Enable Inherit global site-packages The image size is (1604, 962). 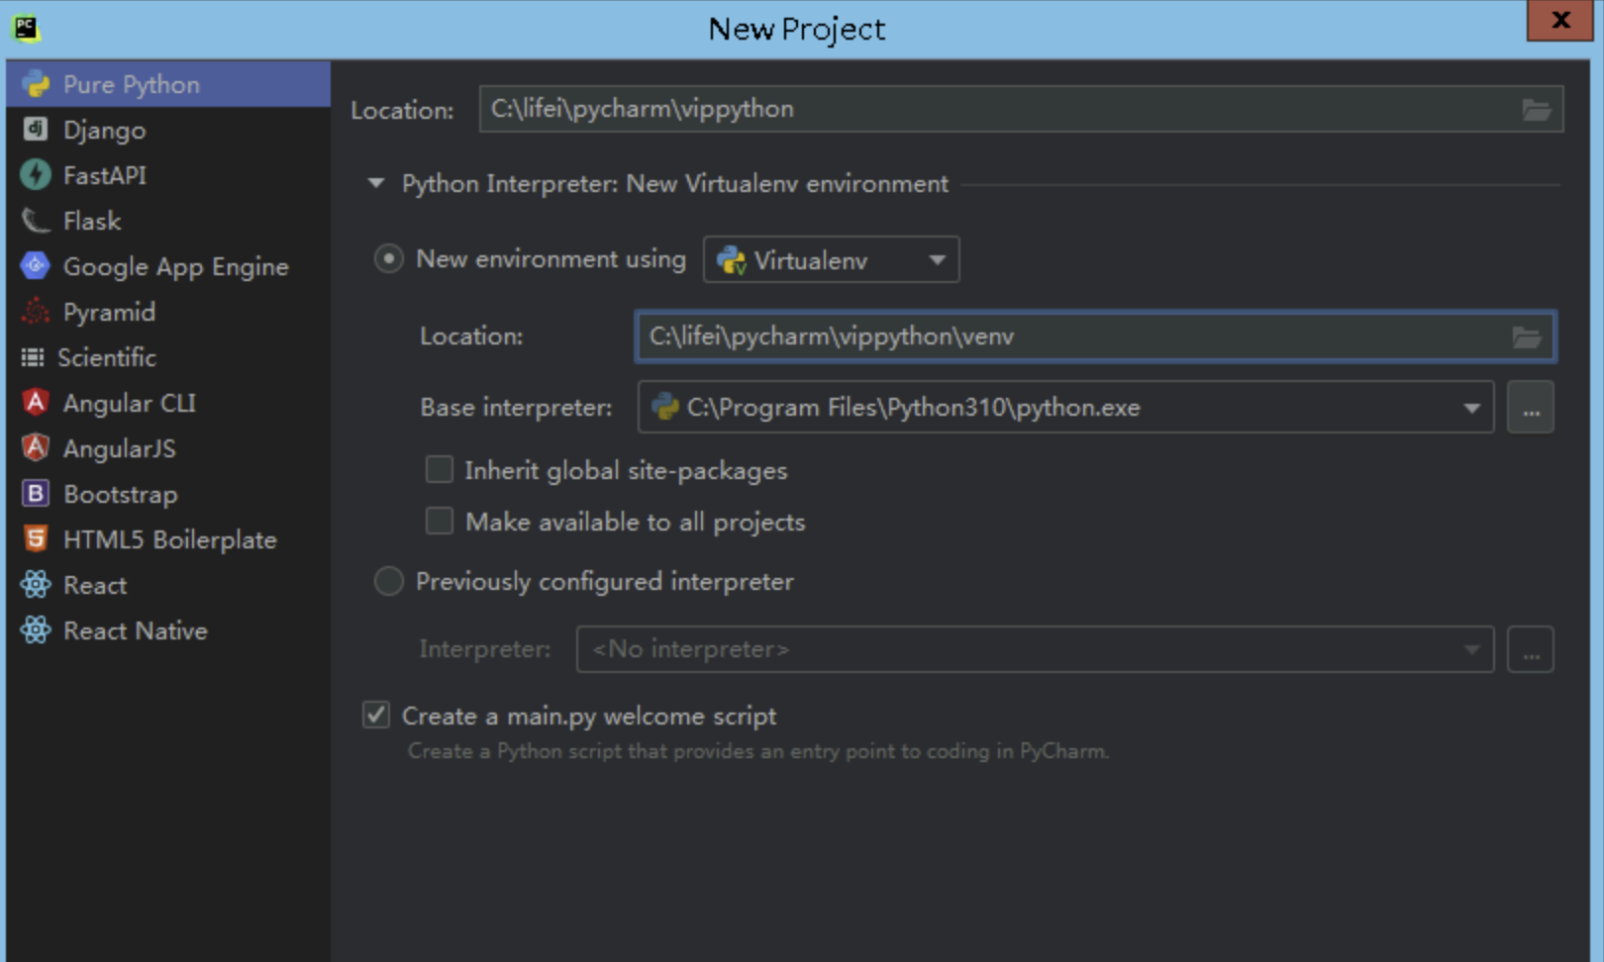click(440, 470)
